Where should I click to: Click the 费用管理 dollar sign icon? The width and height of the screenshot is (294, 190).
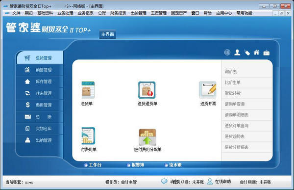coord(27,105)
